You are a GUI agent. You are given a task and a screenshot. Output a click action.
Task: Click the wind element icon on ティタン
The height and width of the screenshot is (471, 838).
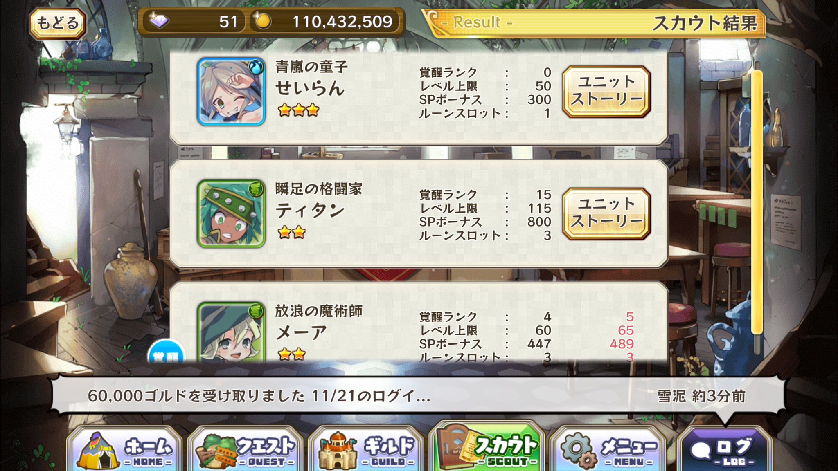coord(256,188)
